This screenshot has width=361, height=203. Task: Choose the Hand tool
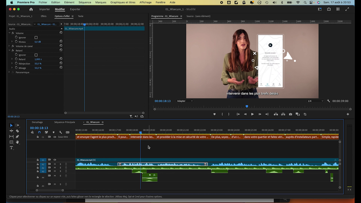[x=18, y=142]
